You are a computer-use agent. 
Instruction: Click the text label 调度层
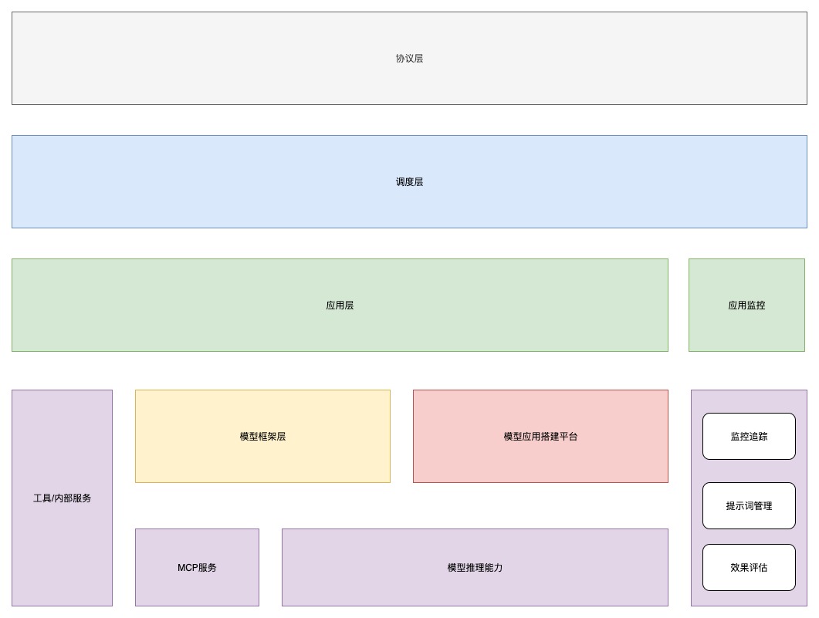pyautogui.click(x=409, y=182)
